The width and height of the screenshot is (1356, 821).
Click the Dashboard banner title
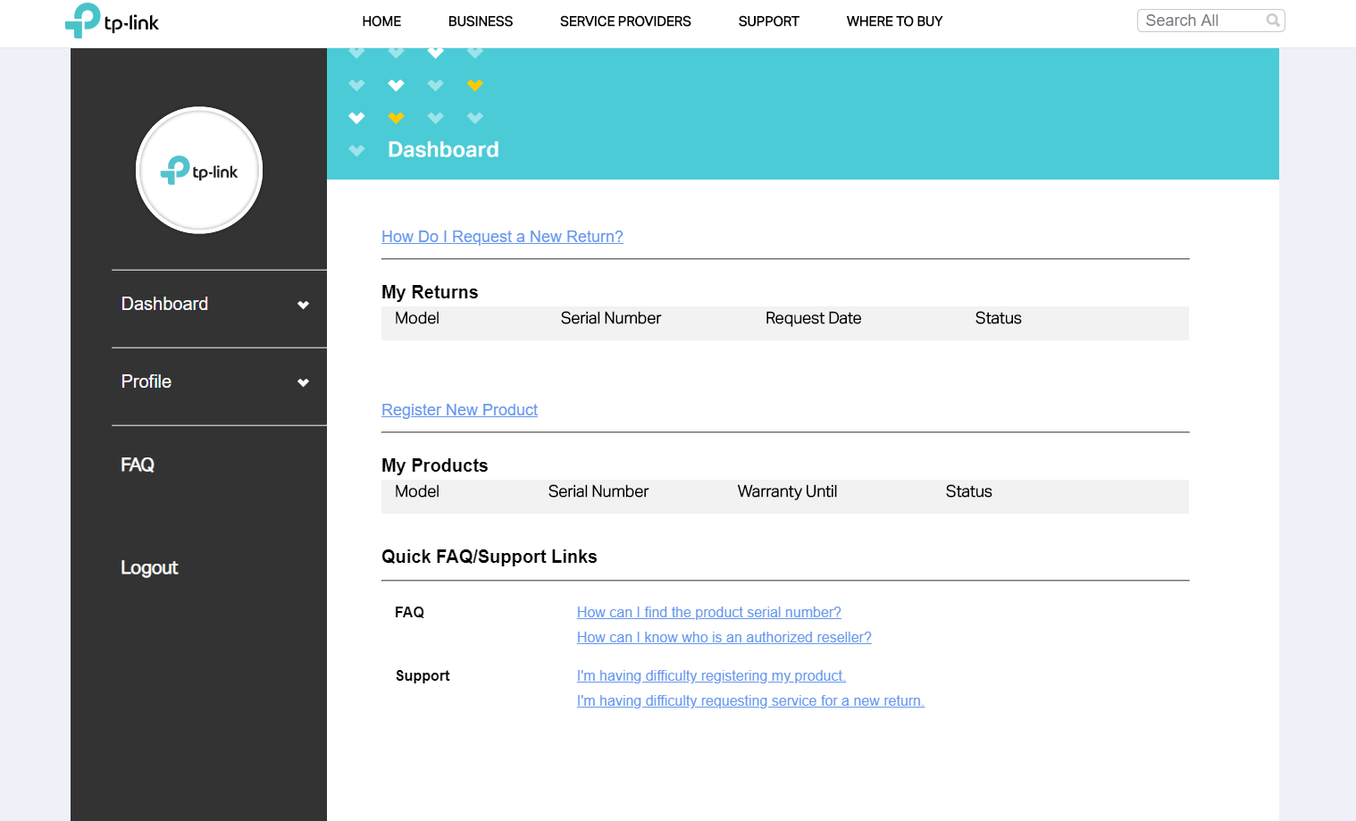(x=443, y=149)
